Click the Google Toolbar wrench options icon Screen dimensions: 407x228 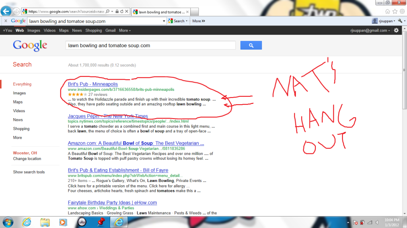pyautogui.click(x=399, y=21)
